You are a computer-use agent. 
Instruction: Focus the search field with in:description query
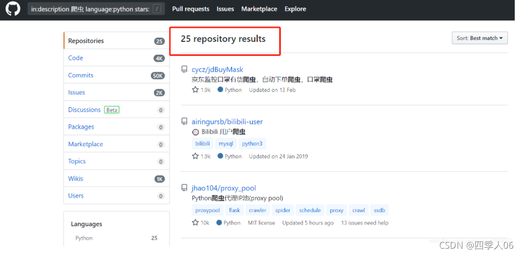tap(96, 9)
